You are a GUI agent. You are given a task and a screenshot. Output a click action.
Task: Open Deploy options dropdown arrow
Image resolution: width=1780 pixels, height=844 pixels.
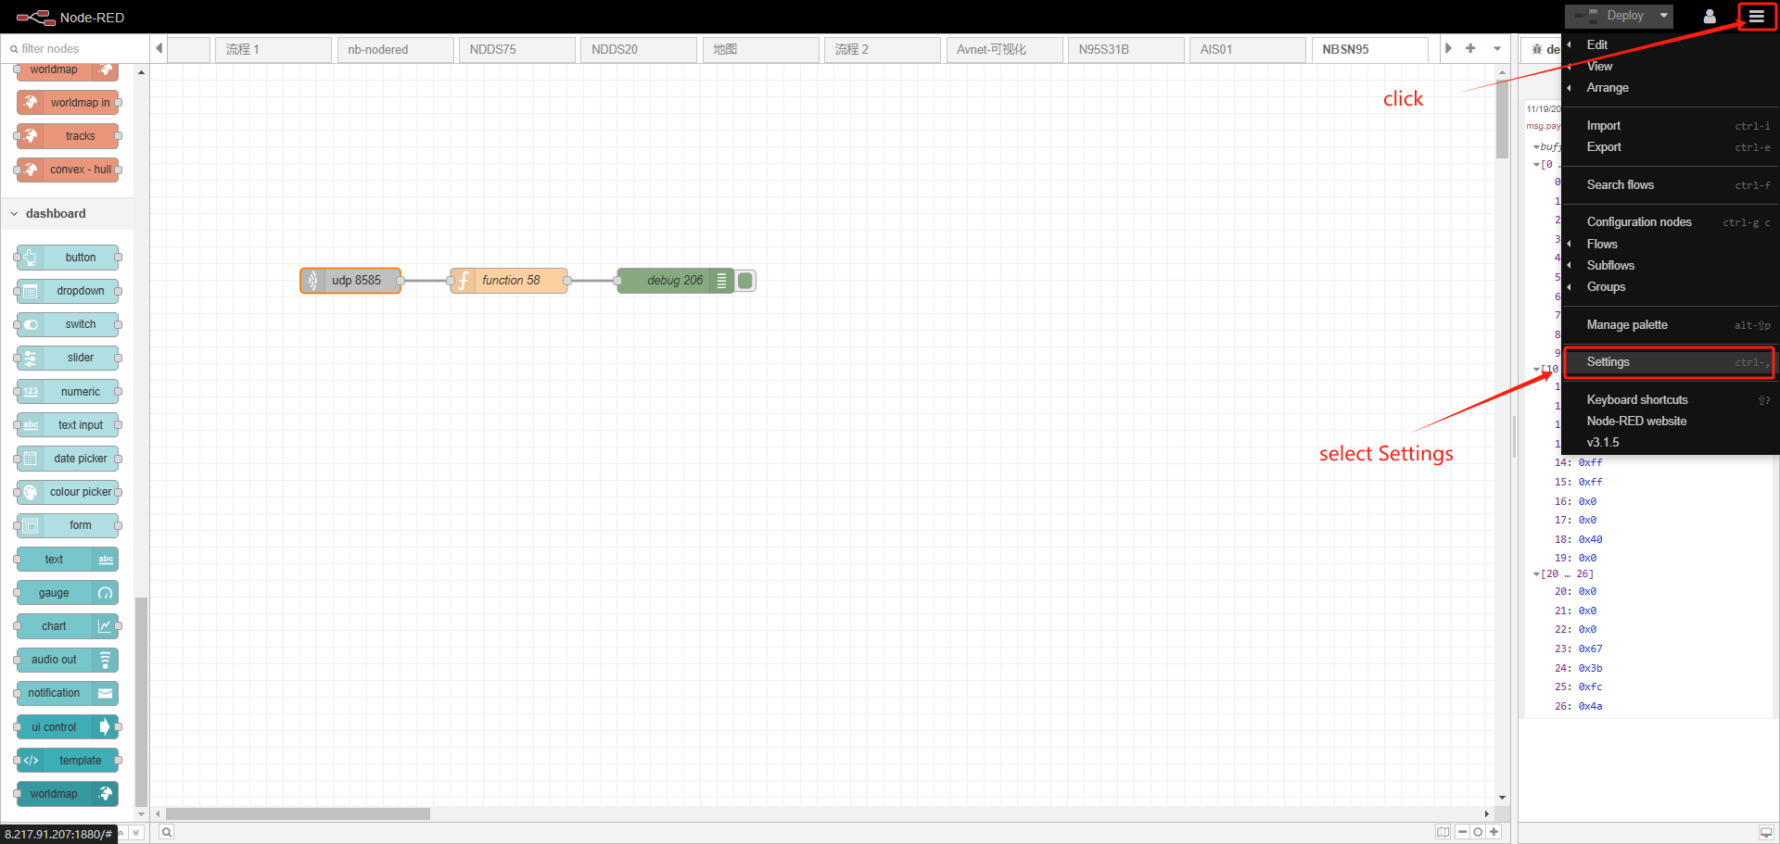(1664, 16)
